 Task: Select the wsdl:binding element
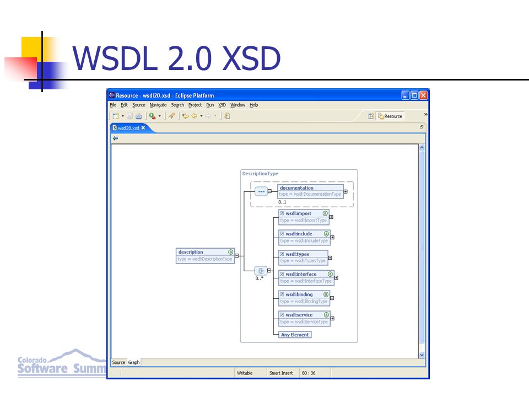point(304,298)
